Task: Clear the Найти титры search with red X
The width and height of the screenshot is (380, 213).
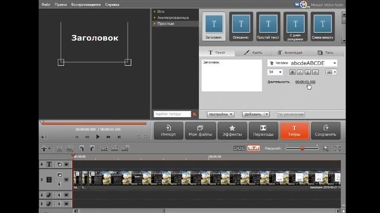Action: 195,114
